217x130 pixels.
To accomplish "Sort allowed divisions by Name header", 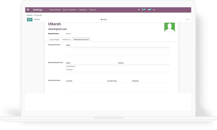I will tap(68, 45).
